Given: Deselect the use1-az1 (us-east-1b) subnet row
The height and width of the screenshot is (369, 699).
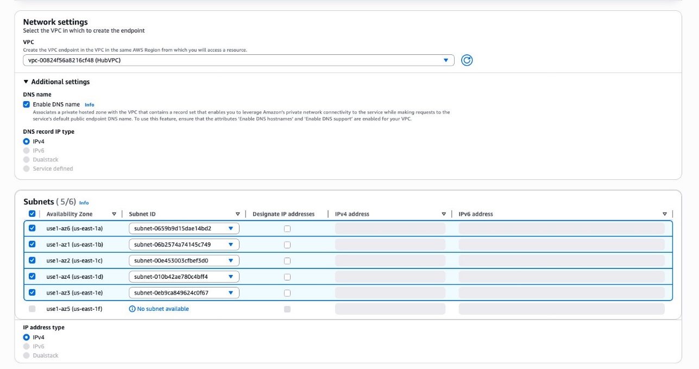Looking at the screenshot, I should point(32,245).
